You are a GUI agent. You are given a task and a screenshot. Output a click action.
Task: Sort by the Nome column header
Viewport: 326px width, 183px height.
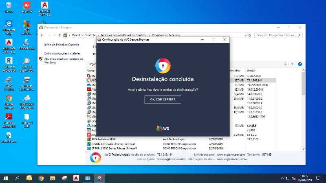pos(90,71)
